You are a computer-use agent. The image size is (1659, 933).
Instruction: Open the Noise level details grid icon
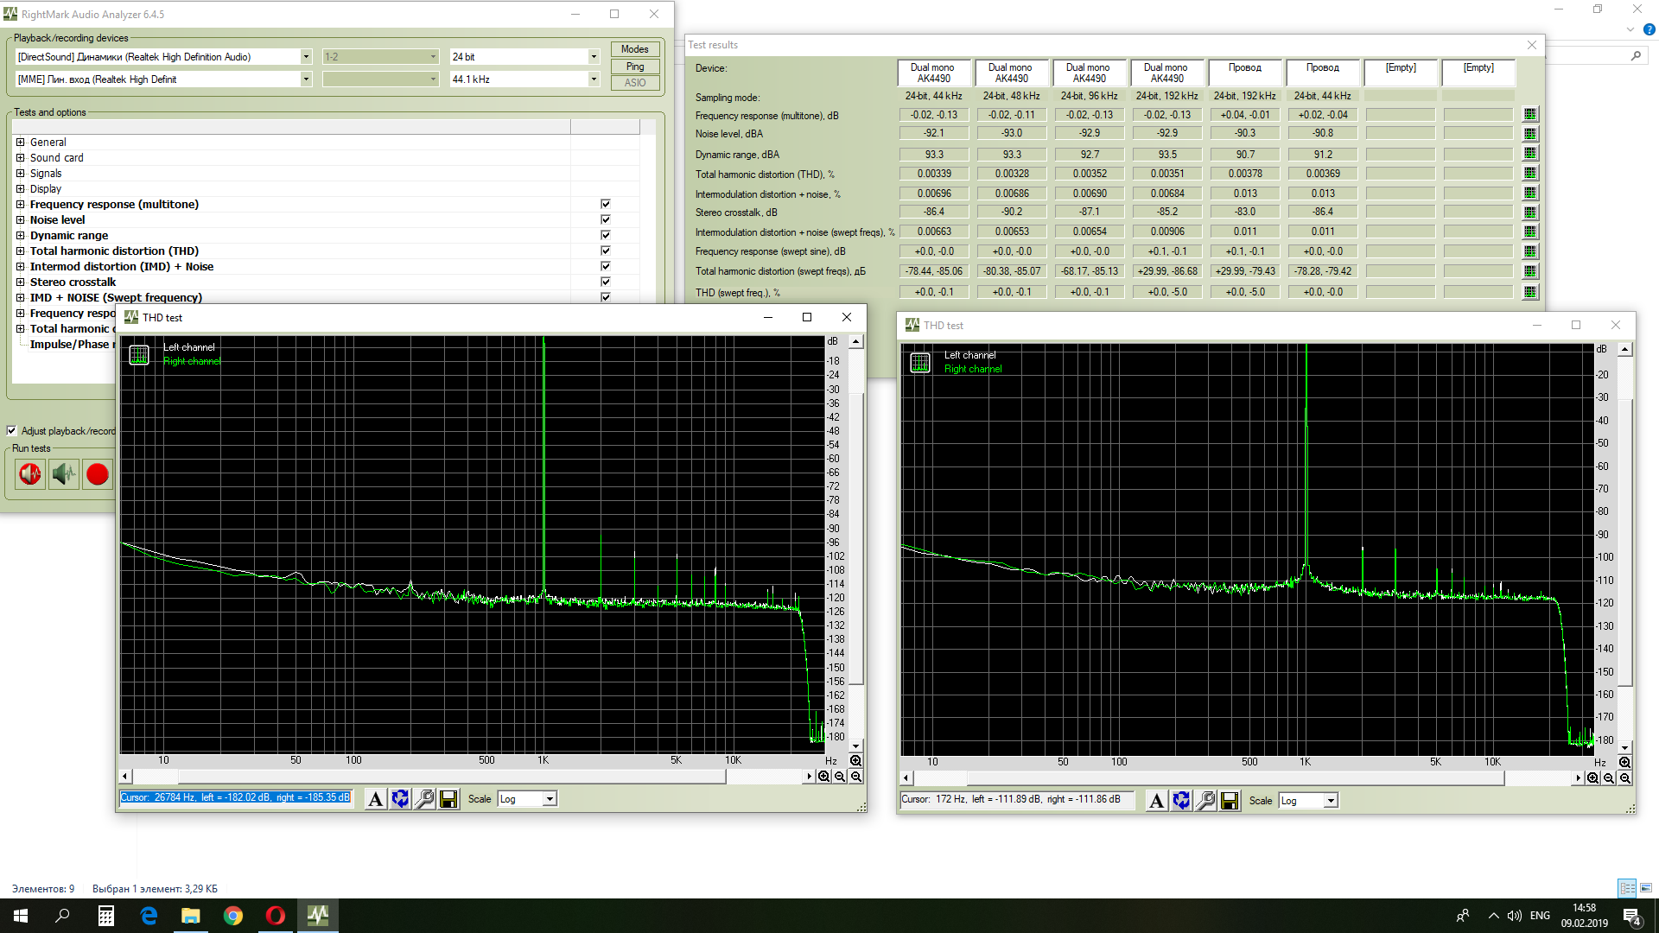[x=1530, y=134]
